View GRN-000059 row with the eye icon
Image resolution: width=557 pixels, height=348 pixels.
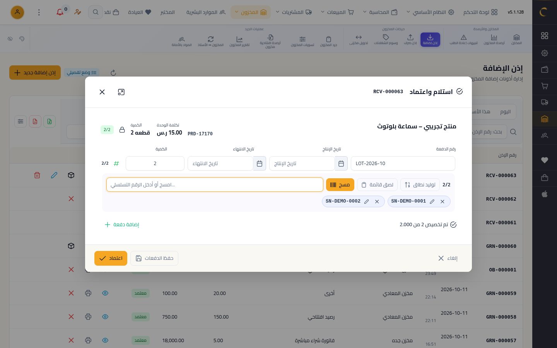pyautogui.click(x=105, y=293)
